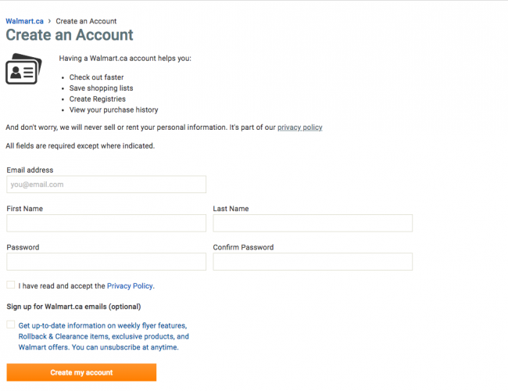The height and width of the screenshot is (391, 508).
Task: Click the Confirm Password label
Action: pos(243,247)
